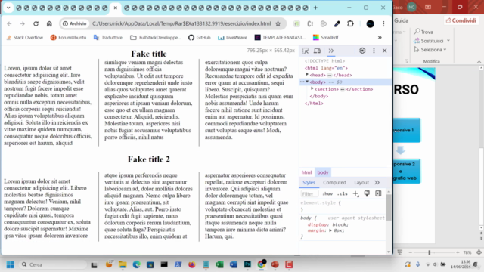Screen dimensions: 484x272
Task: Click the Photoshop taskbar icon
Action: click(x=247, y=264)
